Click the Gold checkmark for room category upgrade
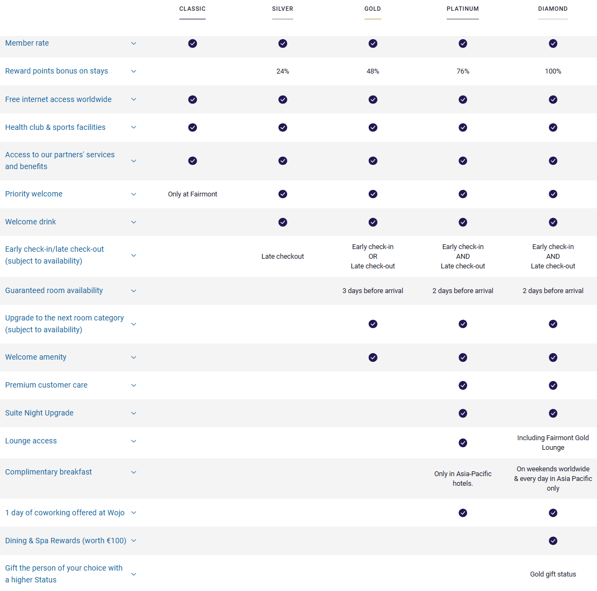This screenshot has width=597, height=591. tap(373, 324)
